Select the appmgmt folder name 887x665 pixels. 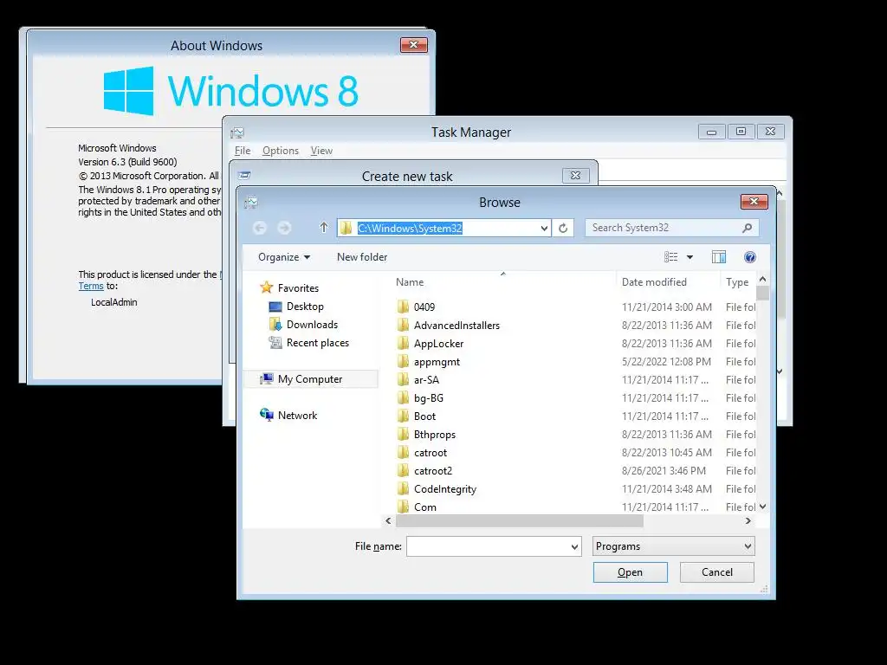pyautogui.click(x=437, y=362)
